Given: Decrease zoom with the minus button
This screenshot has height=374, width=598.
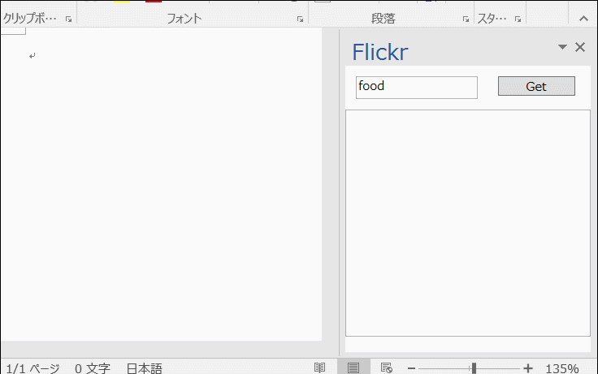Looking at the screenshot, I should (411, 368).
